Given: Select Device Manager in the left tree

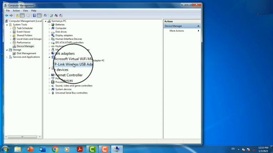Looking at the screenshot, I should (25, 46).
